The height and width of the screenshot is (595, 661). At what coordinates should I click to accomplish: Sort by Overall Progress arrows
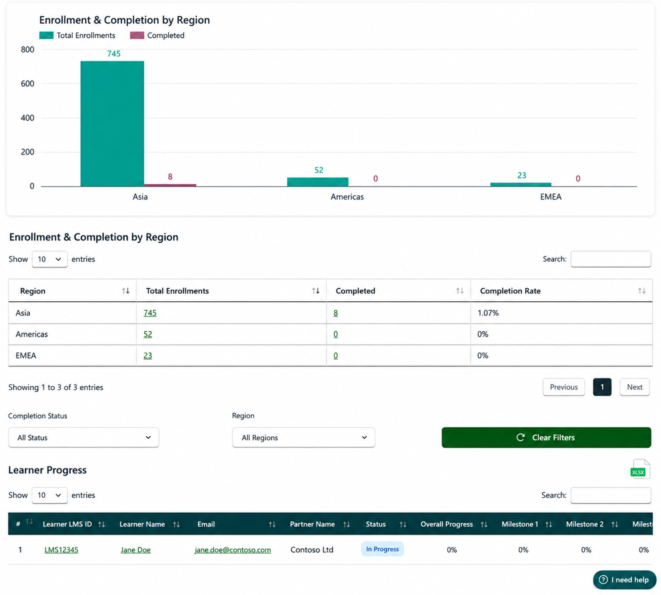484,524
